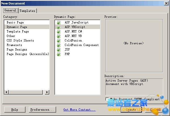Click the ColdFusion Component file icon

[x=59, y=45]
